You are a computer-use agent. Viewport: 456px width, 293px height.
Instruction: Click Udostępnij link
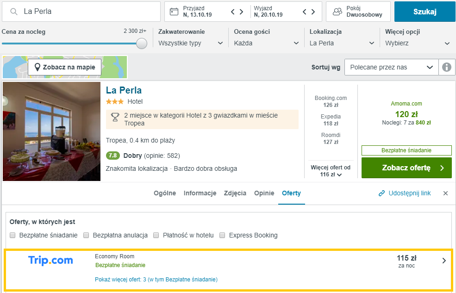click(405, 193)
